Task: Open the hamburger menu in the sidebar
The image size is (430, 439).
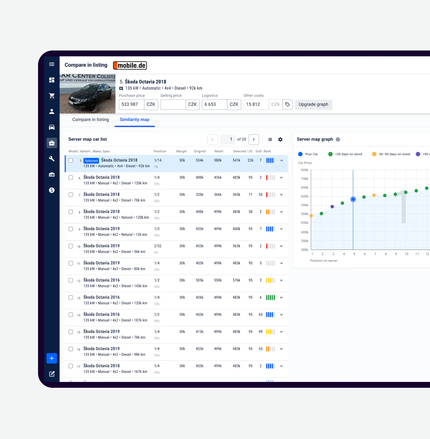Action: coord(52,64)
